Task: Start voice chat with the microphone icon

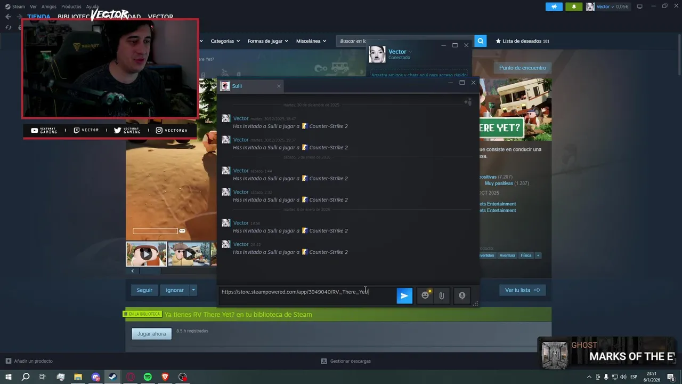Action: pyautogui.click(x=462, y=295)
